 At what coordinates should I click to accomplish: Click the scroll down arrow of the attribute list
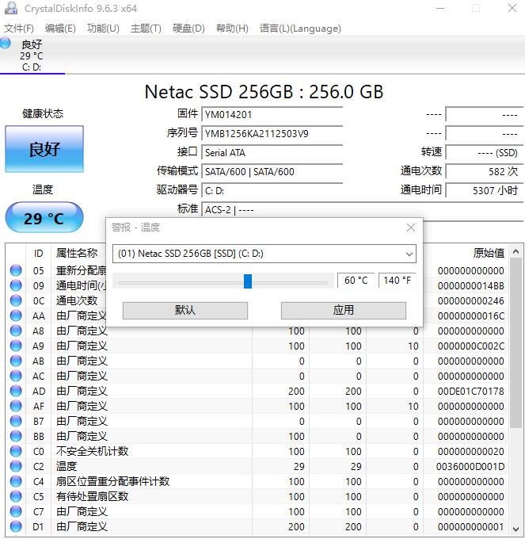click(515, 529)
